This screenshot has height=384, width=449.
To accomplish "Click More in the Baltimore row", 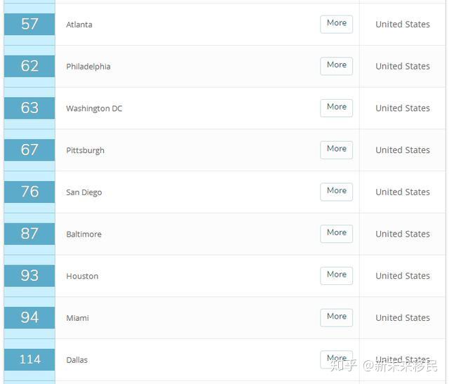I will [x=337, y=234].
